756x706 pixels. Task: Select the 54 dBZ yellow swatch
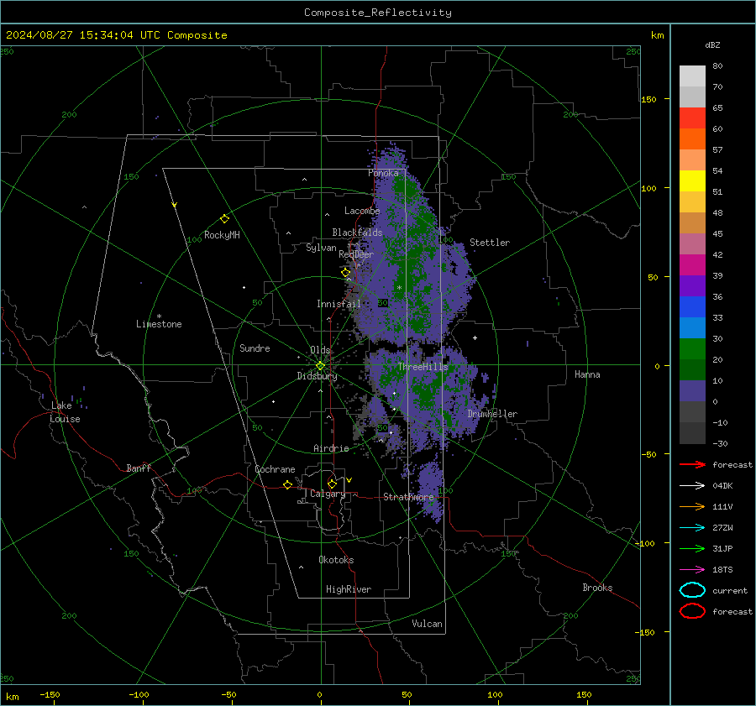pyautogui.click(x=692, y=181)
